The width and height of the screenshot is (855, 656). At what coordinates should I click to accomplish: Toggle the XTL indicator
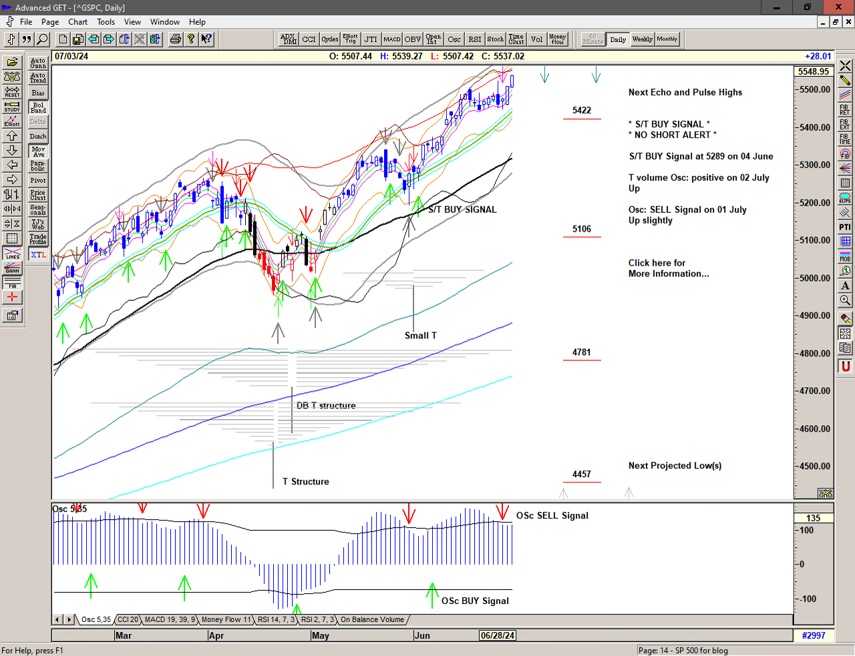click(38, 255)
